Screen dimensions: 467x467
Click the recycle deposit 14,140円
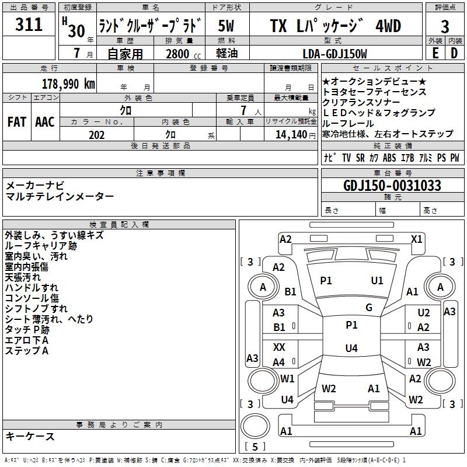295,135
